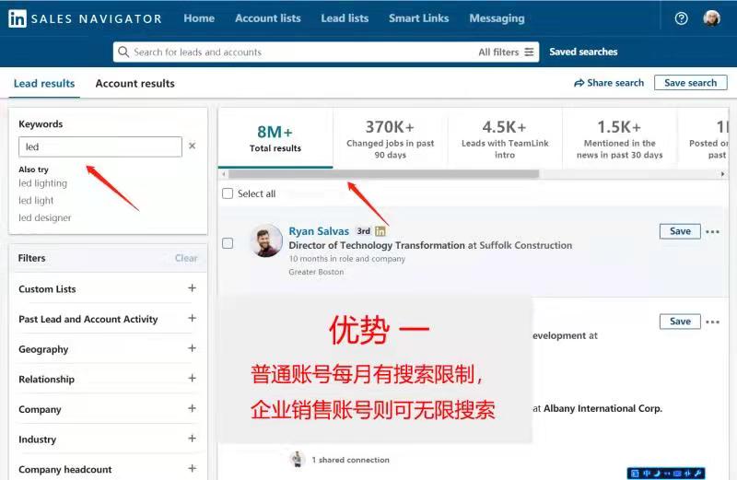Click the shared connection avatar icon

pyautogui.click(x=297, y=459)
